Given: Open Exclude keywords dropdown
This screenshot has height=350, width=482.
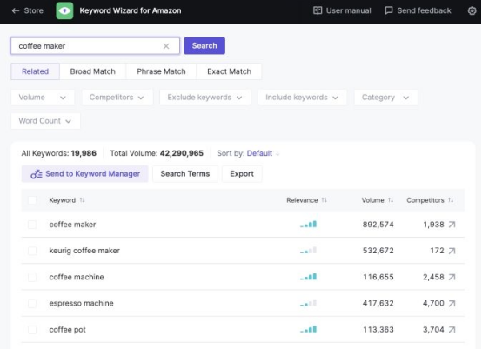Looking at the screenshot, I should pos(205,98).
